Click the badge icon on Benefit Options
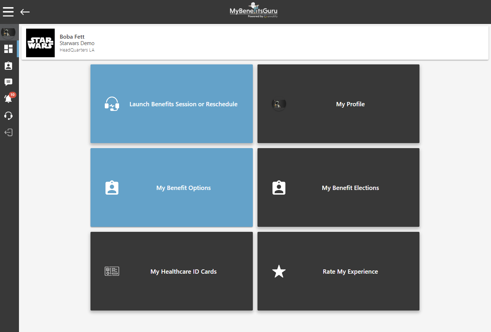Image resolution: width=491 pixels, height=332 pixels. 112,188
